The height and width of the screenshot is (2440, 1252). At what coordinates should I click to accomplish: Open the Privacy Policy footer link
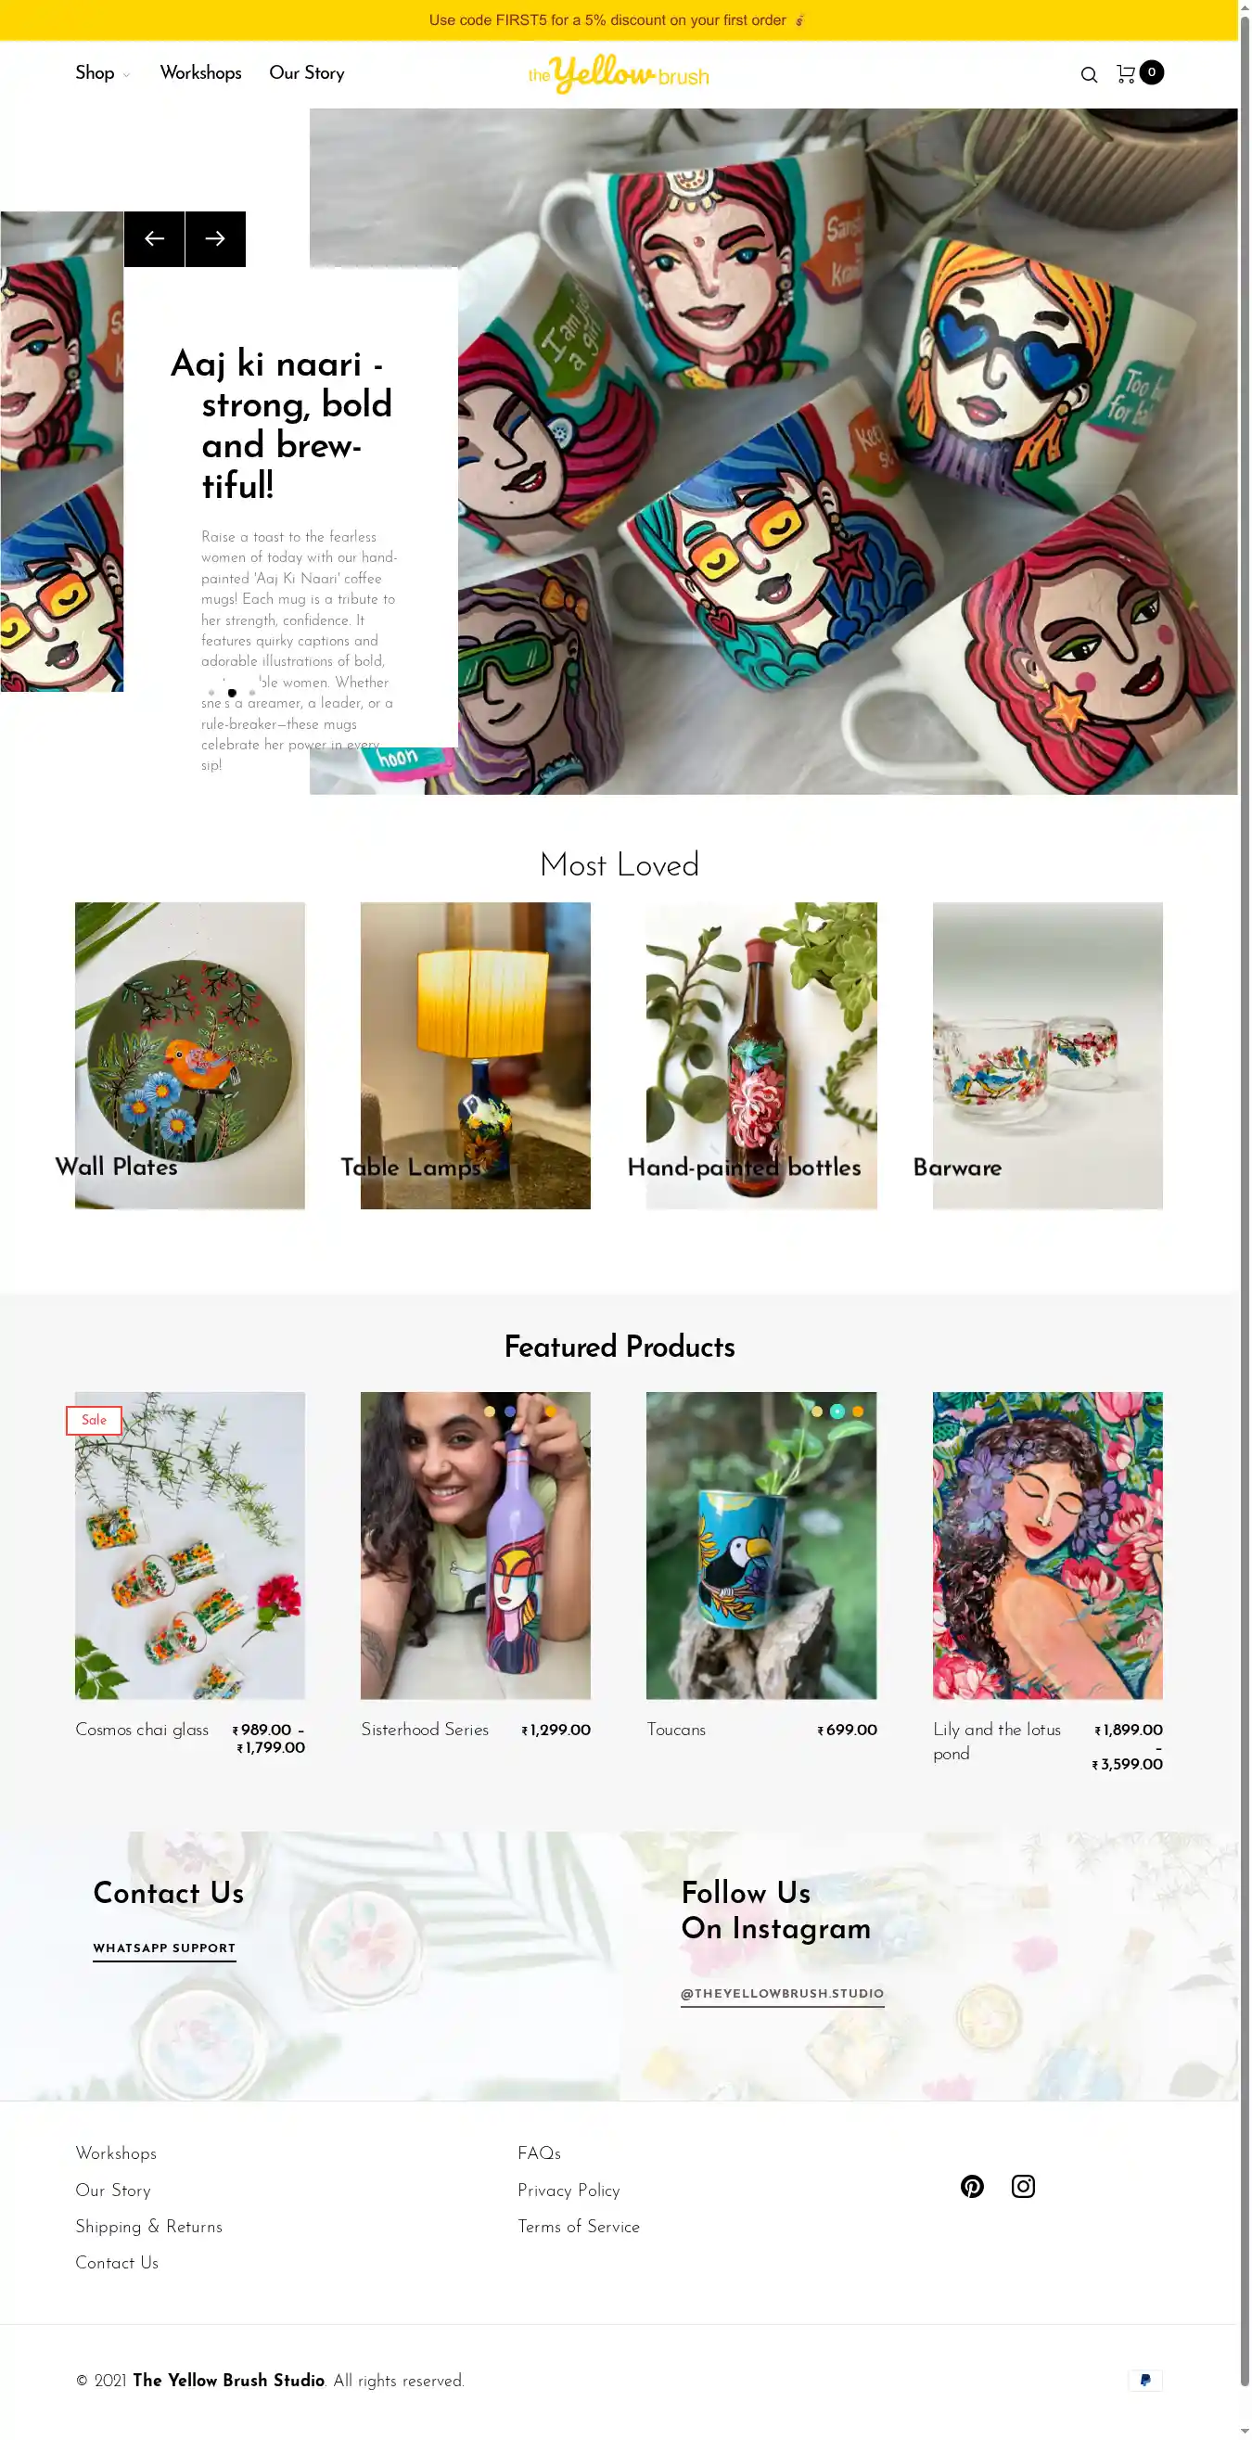[x=569, y=2190]
